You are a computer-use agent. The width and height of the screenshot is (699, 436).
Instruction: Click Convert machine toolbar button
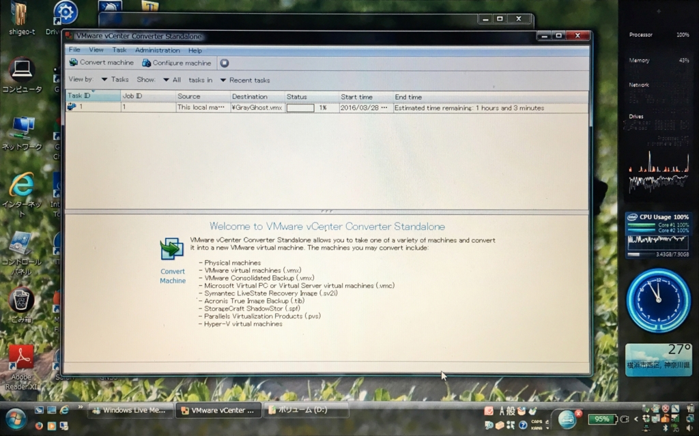102,62
